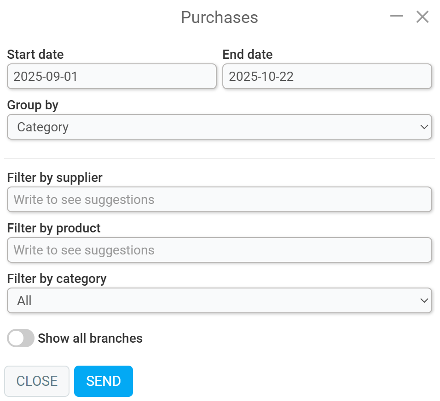440x401 pixels.
Task: Click the "Filter by product" label
Action: [54, 228]
